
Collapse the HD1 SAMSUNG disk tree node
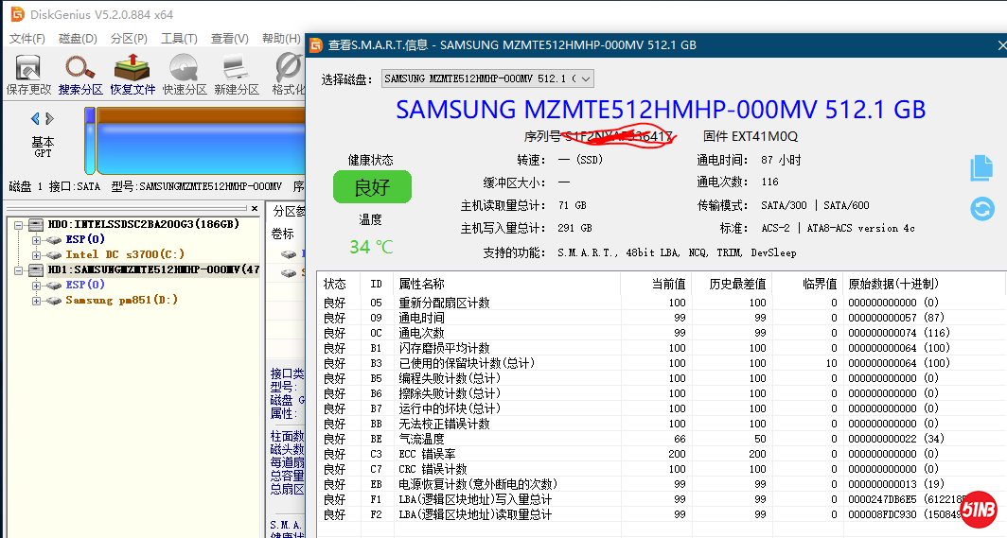tap(19, 269)
